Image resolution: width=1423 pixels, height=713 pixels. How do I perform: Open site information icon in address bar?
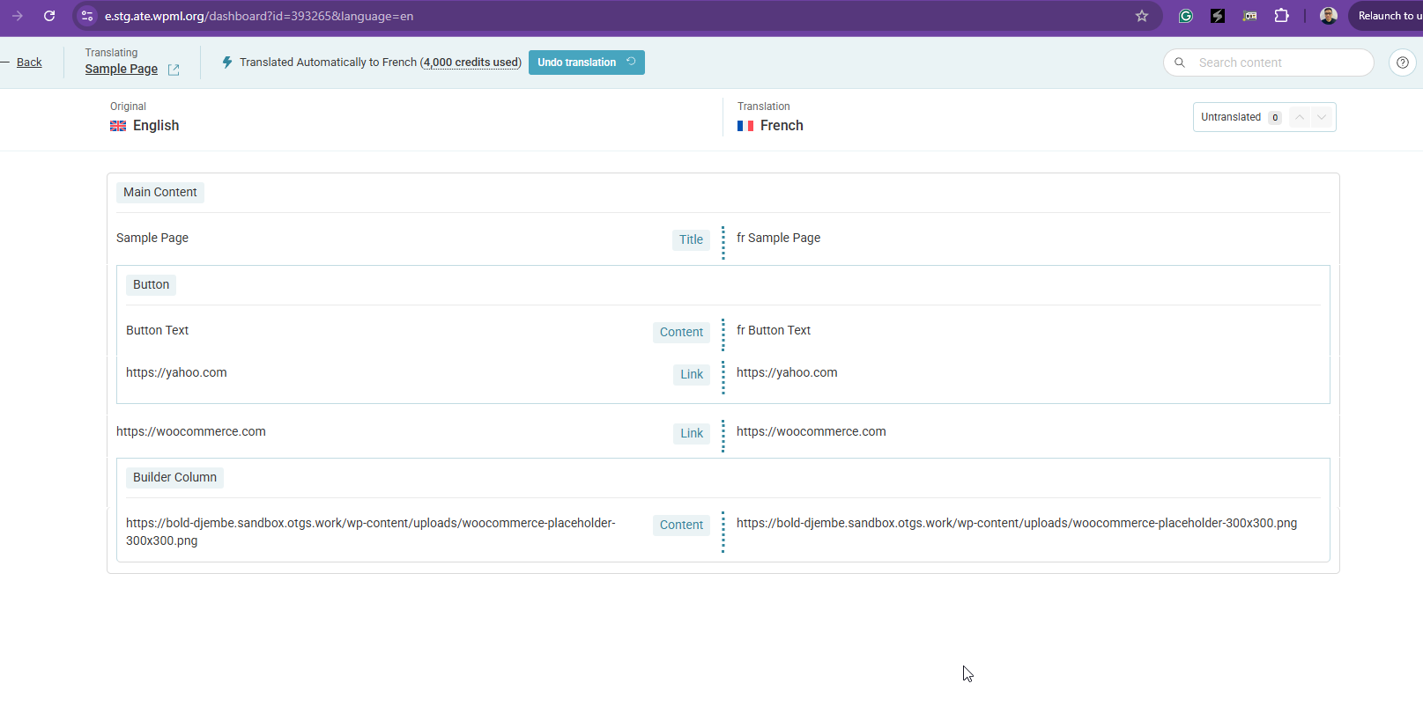click(x=86, y=16)
